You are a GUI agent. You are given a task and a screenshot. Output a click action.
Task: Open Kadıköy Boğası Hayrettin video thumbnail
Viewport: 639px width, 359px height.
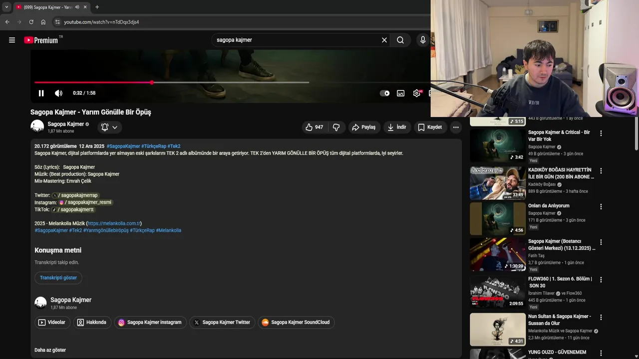(498, 183)
